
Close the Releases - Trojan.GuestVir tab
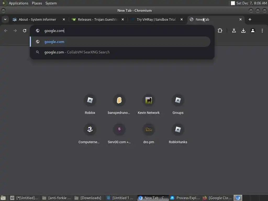point(123,19)
